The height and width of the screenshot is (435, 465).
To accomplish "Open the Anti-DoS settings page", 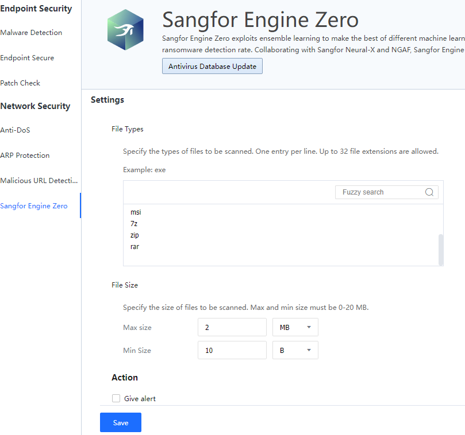I will click(15, 130).
